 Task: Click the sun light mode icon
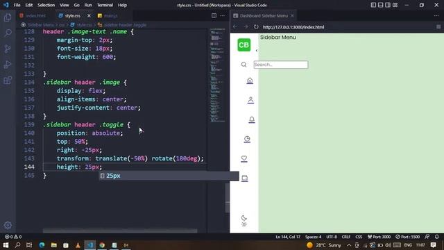pyautogui.click(x=244, y=224)
